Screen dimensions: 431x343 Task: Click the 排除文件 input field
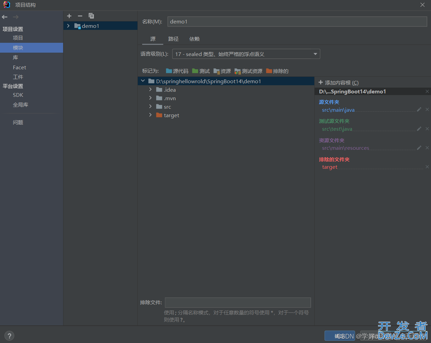click(238, 303)
